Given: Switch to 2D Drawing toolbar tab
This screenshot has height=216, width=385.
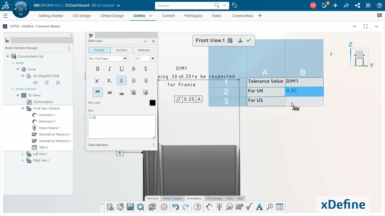Looking at the screenshot, I should pyautogui.click(x=214, y=198).
